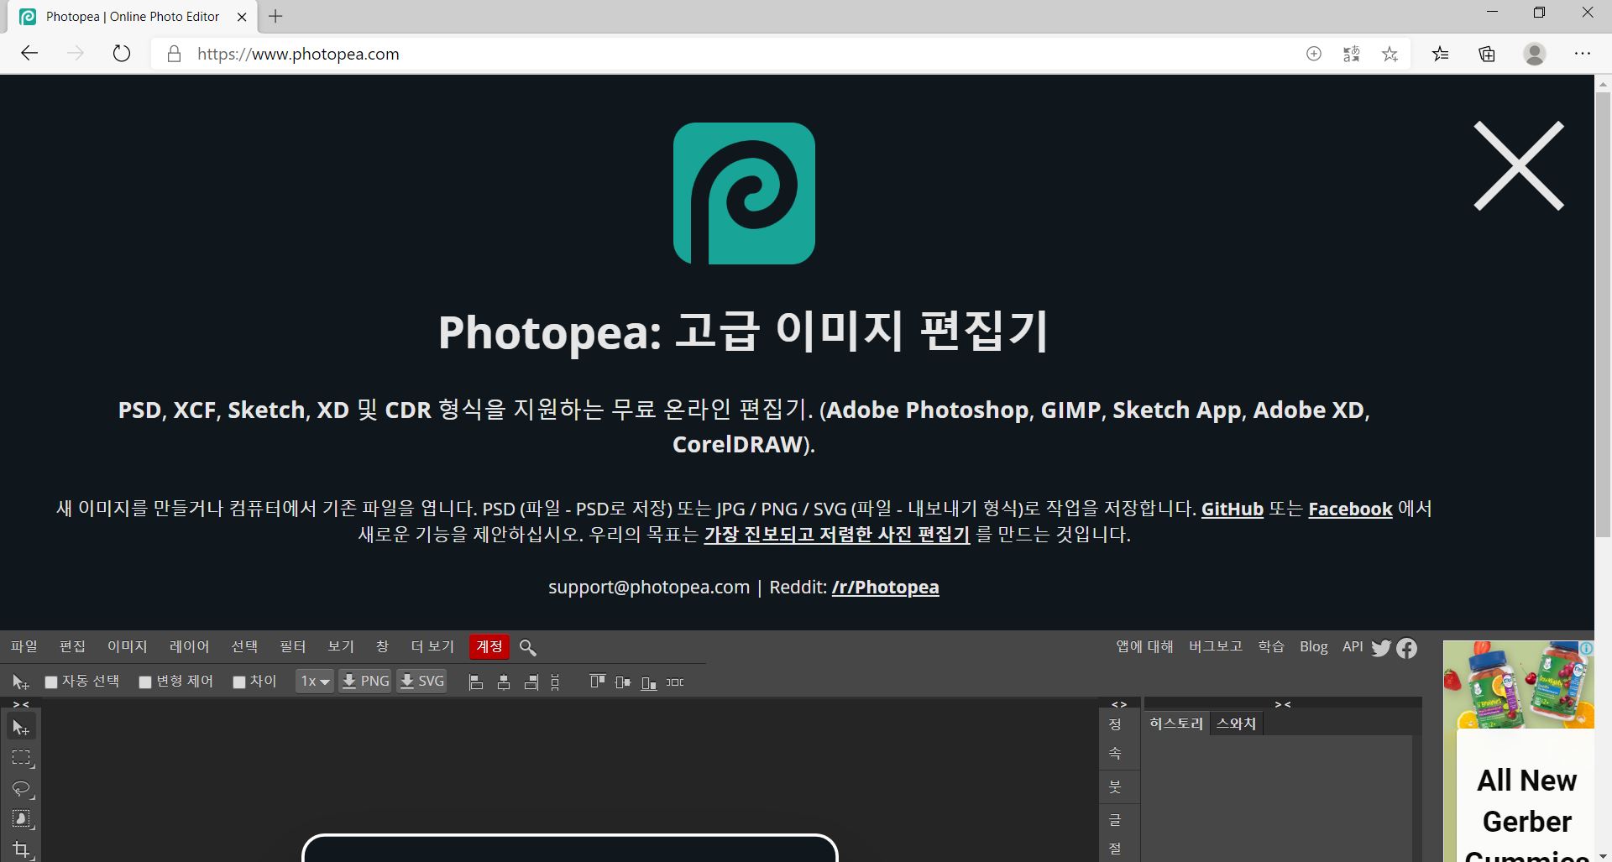Click the 학습 link
This screenshot has width=1612, height=862.
(1271, 646)
